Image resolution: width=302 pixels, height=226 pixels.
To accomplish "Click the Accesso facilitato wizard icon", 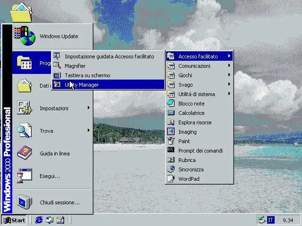I will [57, 56].
